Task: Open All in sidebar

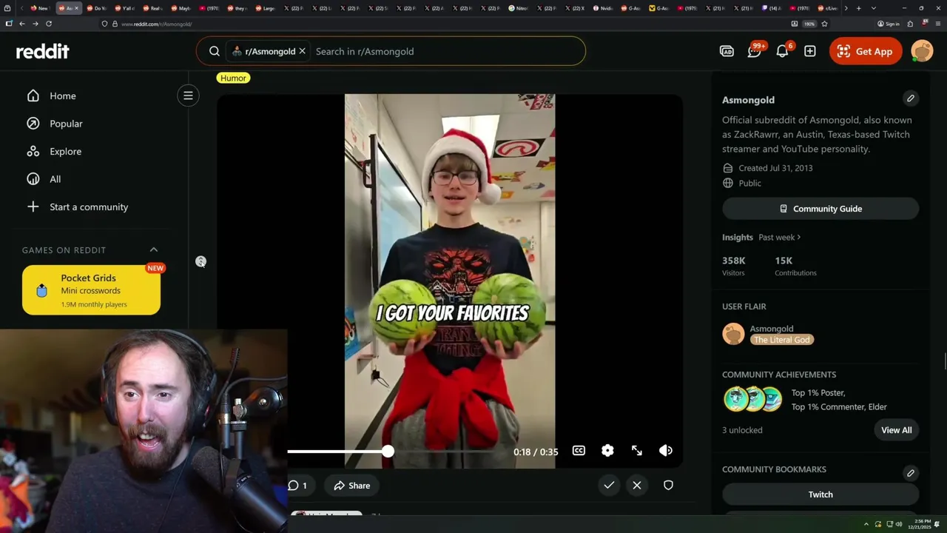Action: [x=55, y=179]
